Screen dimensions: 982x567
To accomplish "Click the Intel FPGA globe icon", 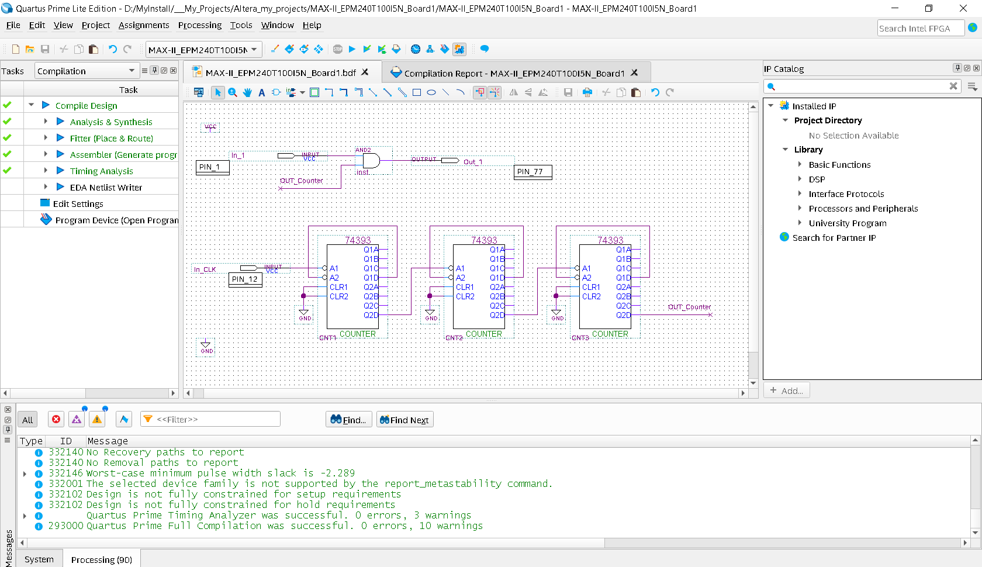I will click(x=973, y=27).
